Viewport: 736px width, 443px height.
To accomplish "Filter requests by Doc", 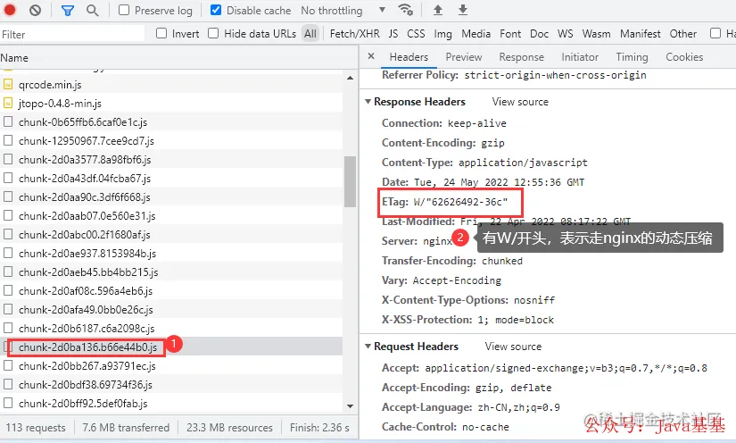I will click(540, 34).
